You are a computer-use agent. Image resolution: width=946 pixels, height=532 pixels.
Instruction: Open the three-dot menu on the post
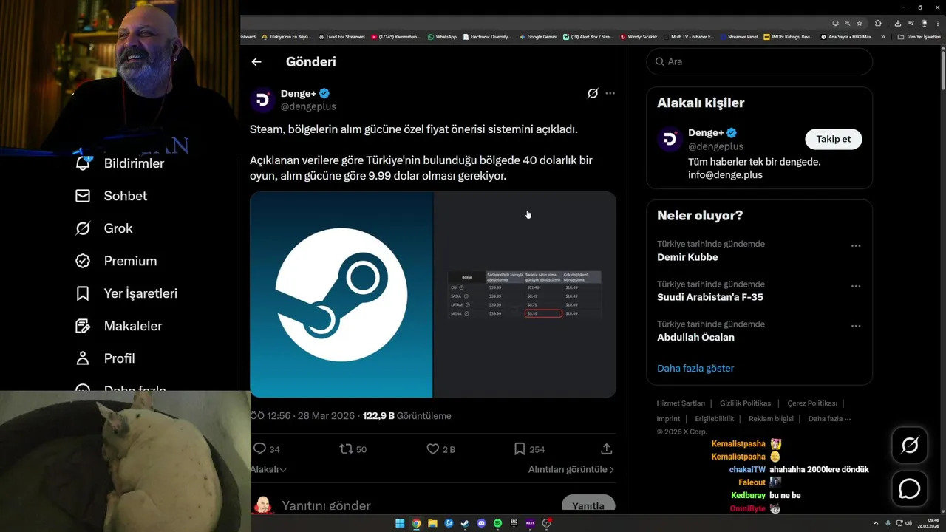tap(610, 94)
